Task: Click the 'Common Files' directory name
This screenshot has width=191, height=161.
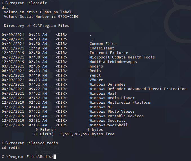Action: pyautogui.click(x=103, y=44)
